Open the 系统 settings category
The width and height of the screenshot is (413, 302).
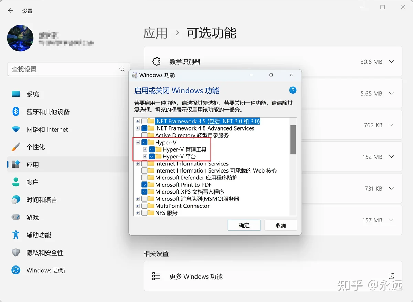(x=68, y=94)
